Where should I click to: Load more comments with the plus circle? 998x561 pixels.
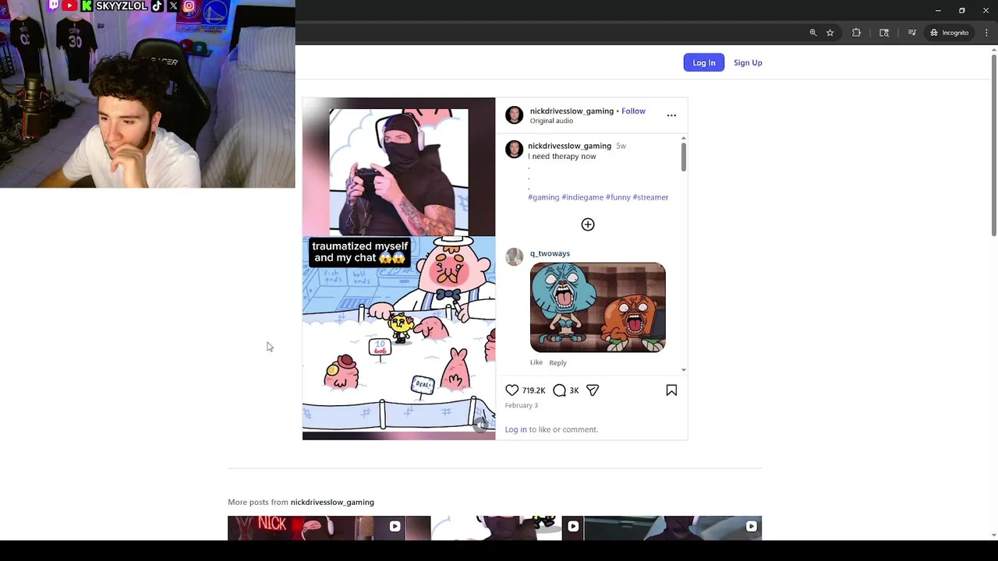point(588,224)
